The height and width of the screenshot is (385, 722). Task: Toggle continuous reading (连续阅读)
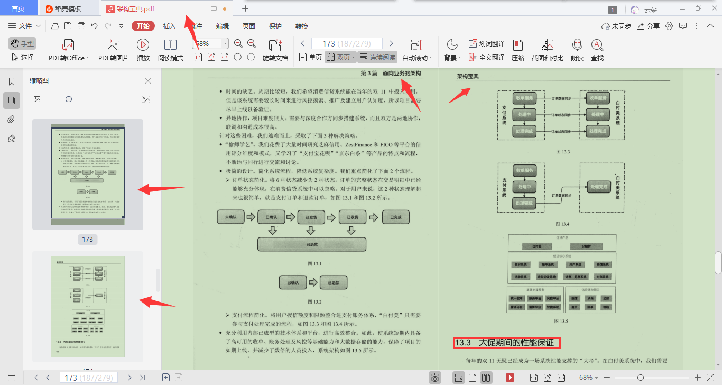(377, 57)
